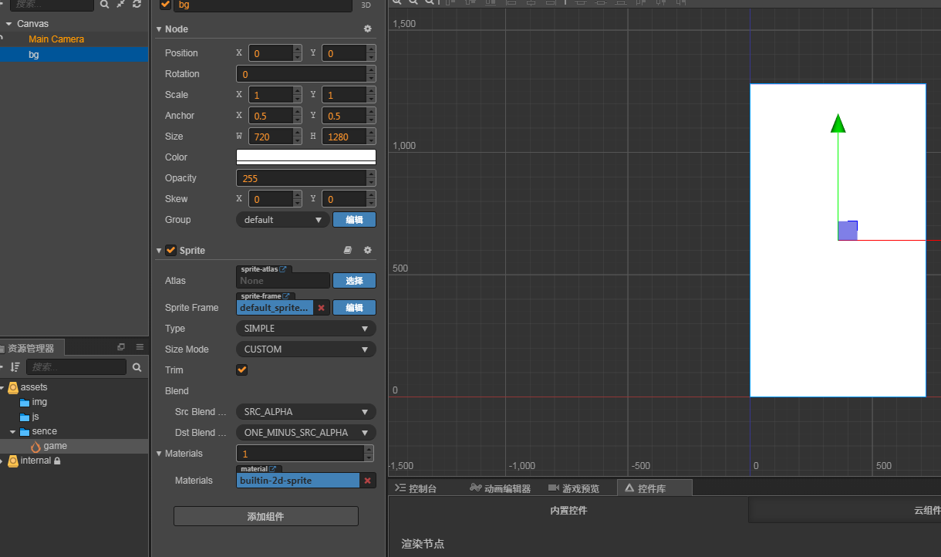Uncheck the Trim checkbox
Screen dimensions: 941x557
[x=241, y=370]
